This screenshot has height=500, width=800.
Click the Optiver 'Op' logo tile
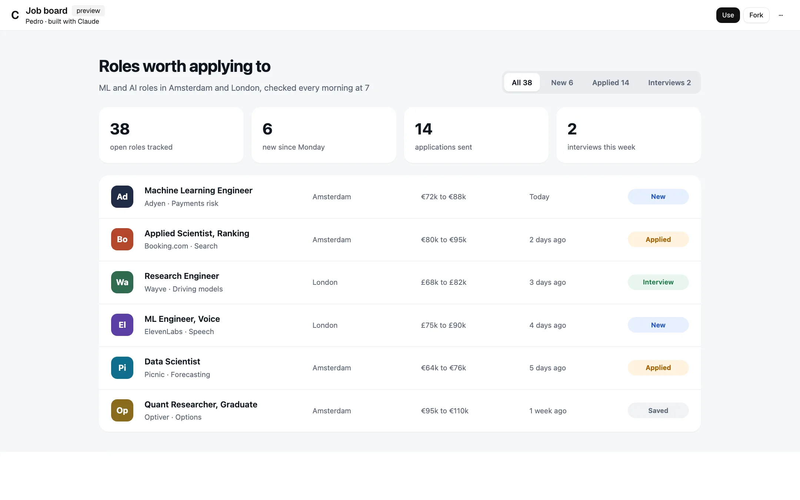122,410
